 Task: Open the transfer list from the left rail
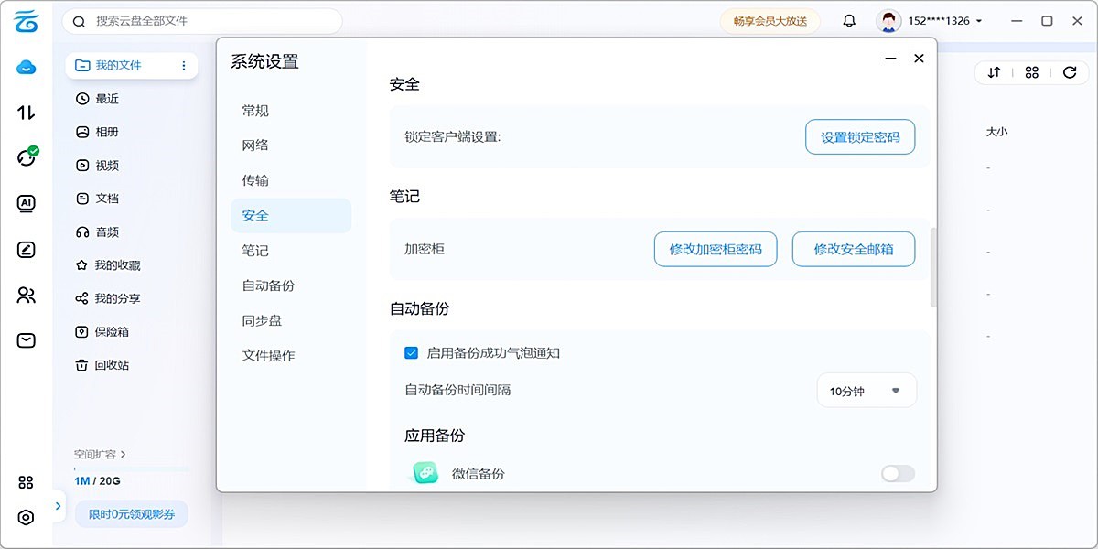click(26, 112)
